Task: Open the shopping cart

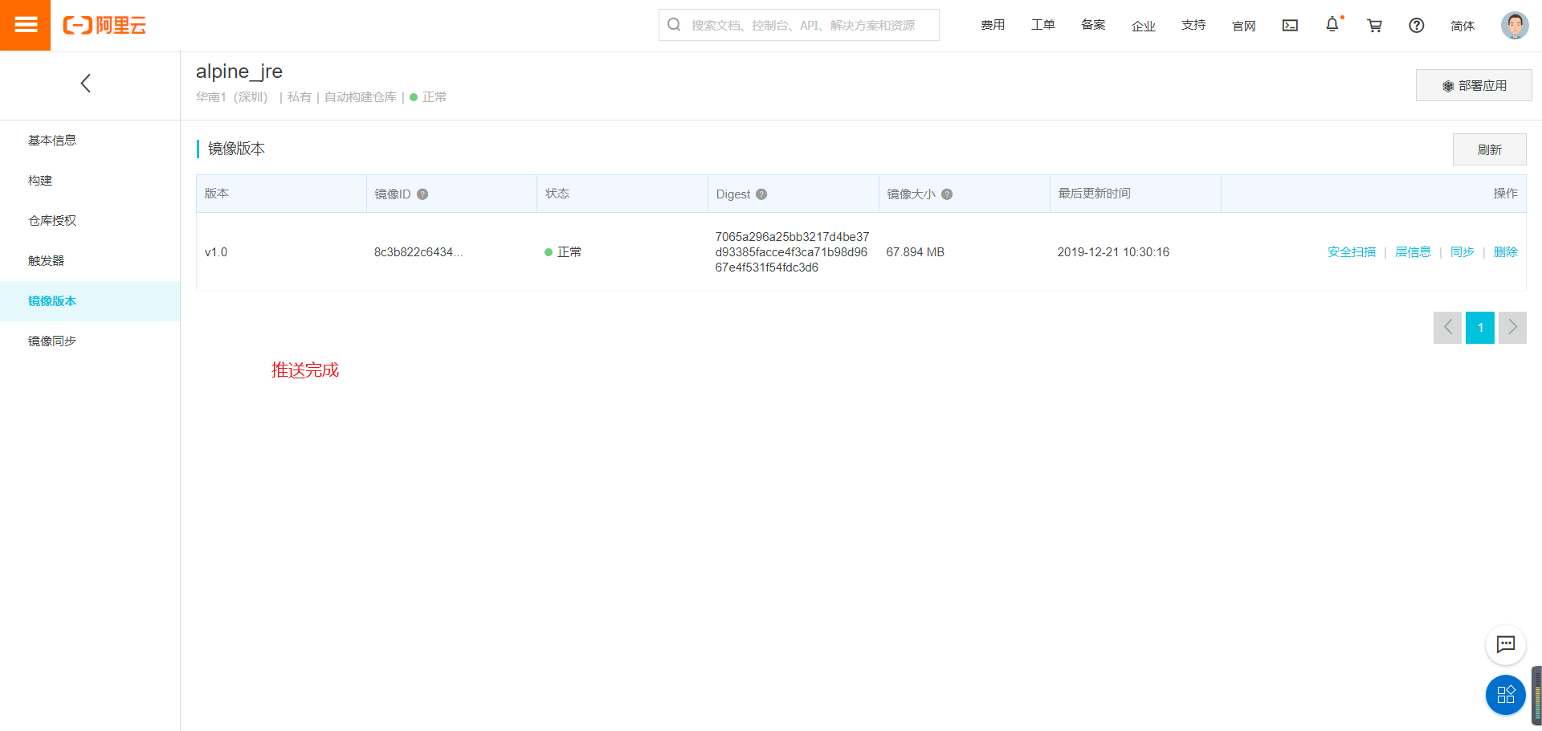Action: point(1374,26)
